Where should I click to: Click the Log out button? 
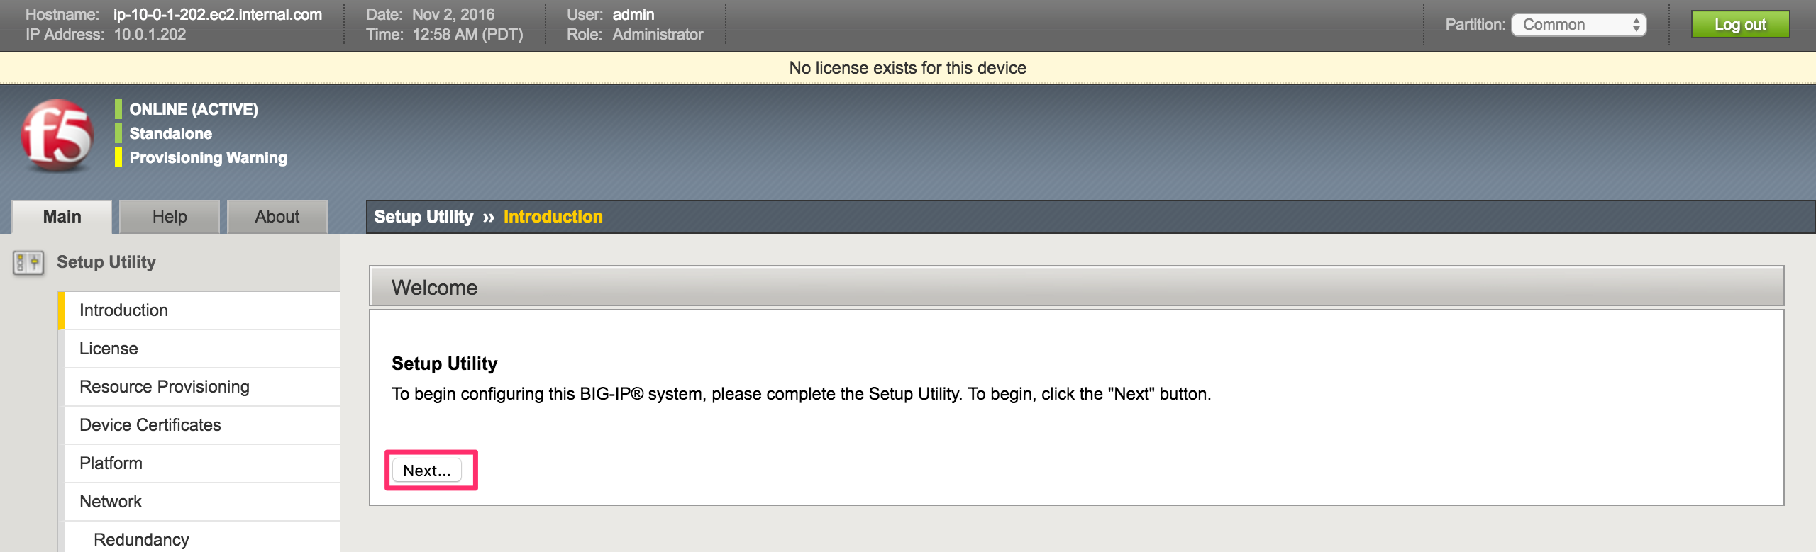point(1740,25)
